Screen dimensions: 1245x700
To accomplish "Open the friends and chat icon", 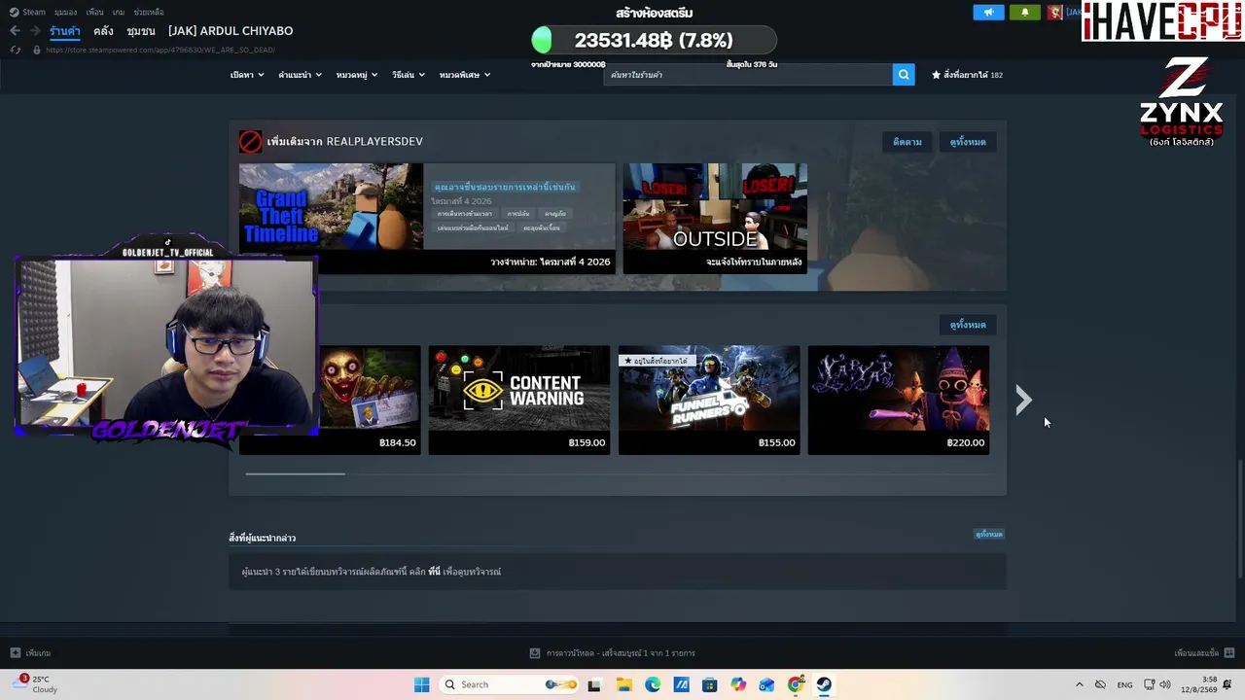I will pos(1228,653).
